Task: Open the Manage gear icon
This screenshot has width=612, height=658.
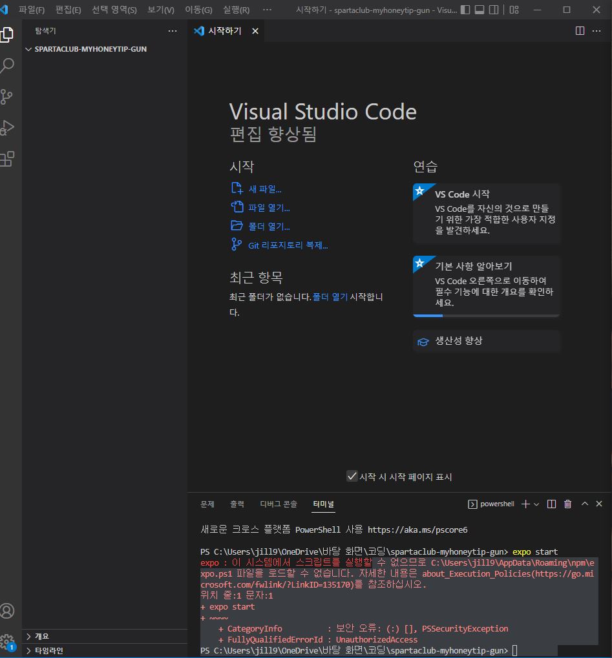Action: [x=6, y=642]
